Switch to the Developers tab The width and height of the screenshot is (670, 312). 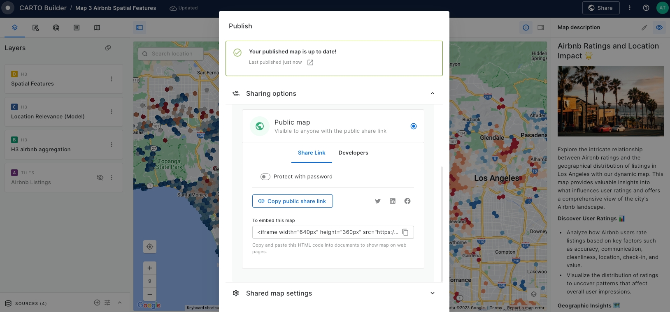pyautogui.click(x=354, y=153)
